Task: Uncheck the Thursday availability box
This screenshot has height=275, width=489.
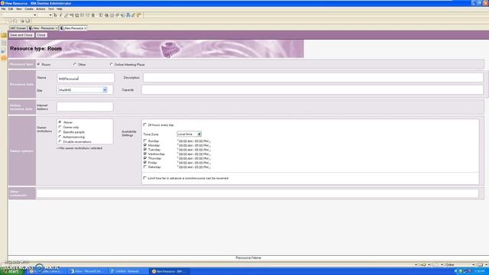Action: click(x=145, y=158)
